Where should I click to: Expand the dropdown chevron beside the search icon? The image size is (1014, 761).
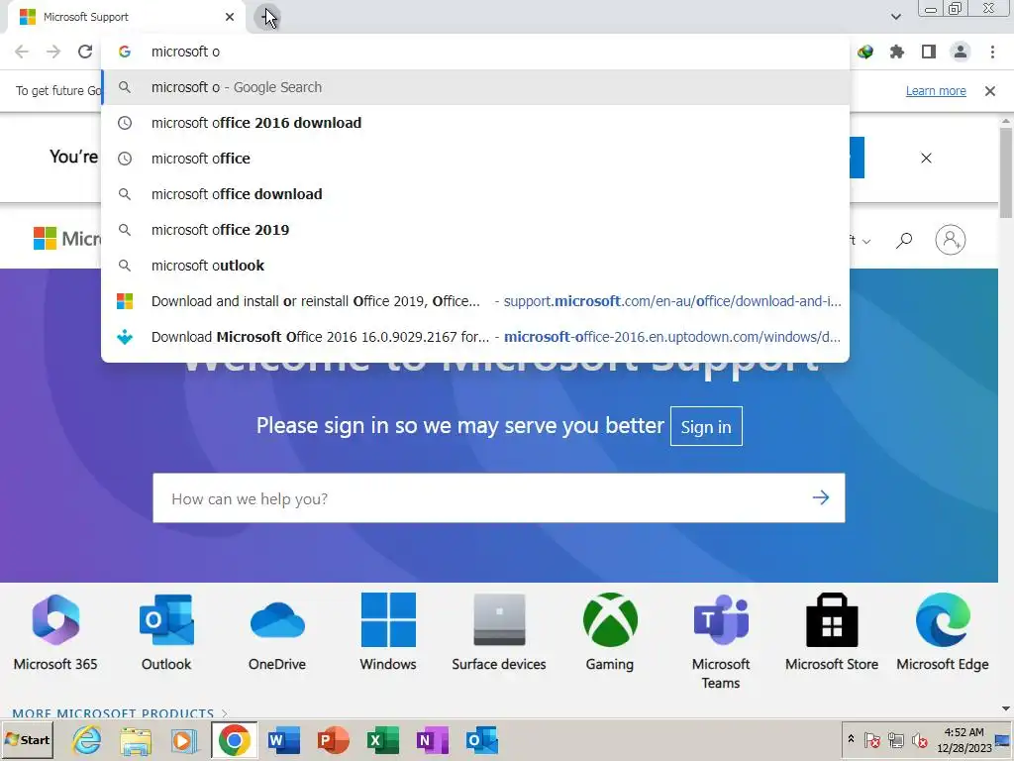coord(866,242)
